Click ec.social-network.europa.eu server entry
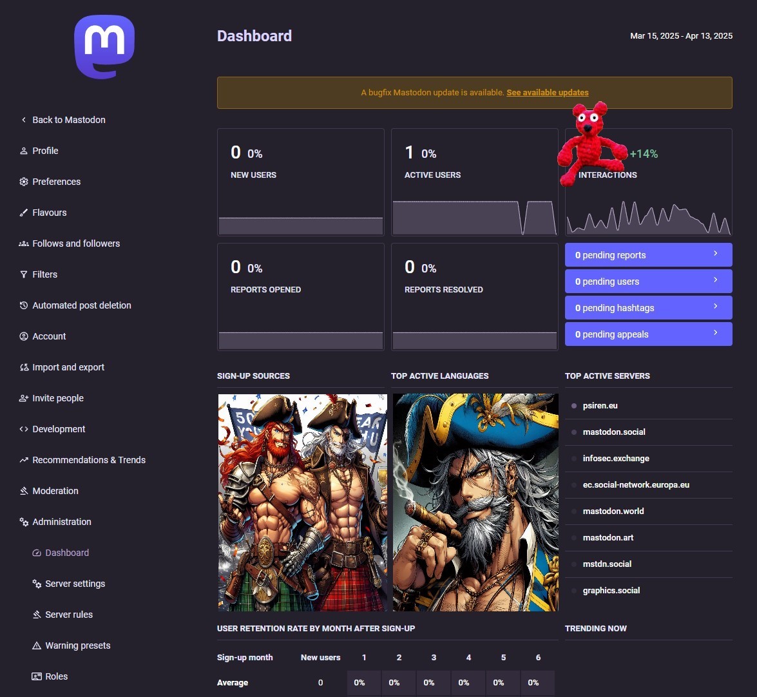Image resolution: width=757 pixels, height=697 pixels. coord(636,484)
